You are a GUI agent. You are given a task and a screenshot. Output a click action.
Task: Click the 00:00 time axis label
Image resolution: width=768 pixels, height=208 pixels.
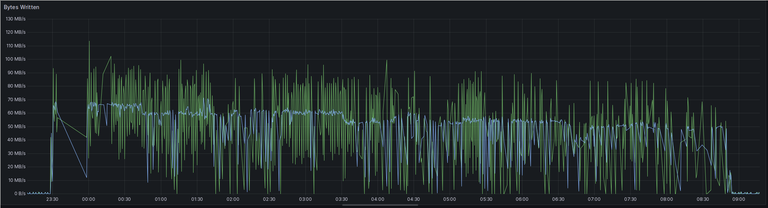pos(88,199)
